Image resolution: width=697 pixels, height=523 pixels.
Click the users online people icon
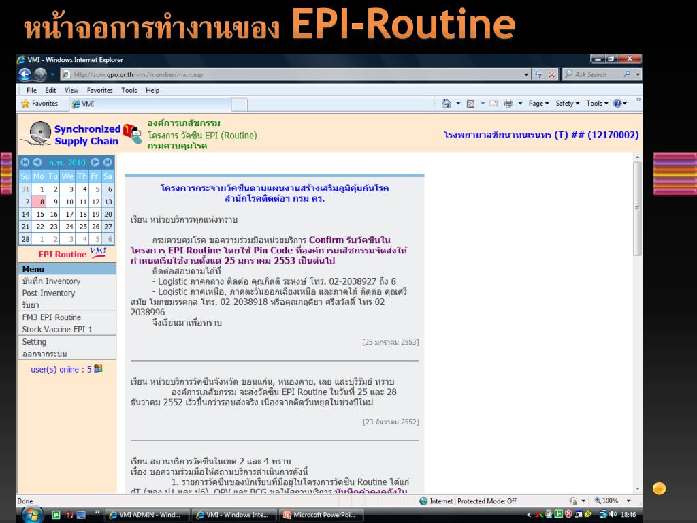coord(98,368)
